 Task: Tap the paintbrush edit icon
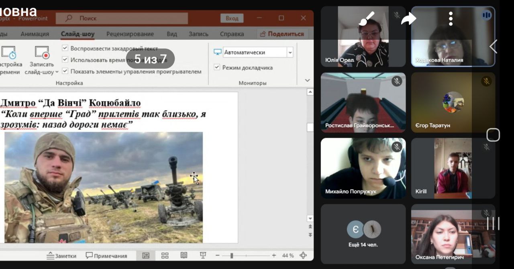367,18
